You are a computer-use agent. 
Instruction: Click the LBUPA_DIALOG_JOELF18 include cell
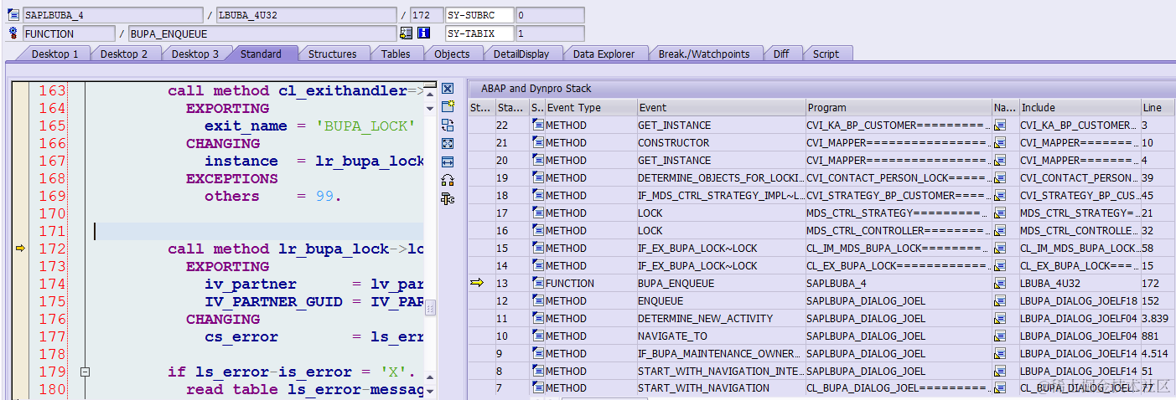point(1079,301)
